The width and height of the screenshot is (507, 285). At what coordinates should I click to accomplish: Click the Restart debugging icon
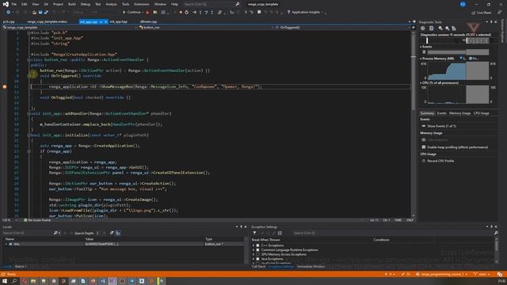pos(187,13)
